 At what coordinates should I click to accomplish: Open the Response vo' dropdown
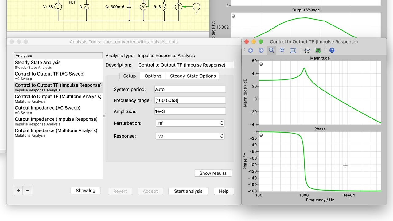pyautogui.click(x=190, y=136)
